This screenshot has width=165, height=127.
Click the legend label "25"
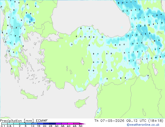(x=50, y=126)
